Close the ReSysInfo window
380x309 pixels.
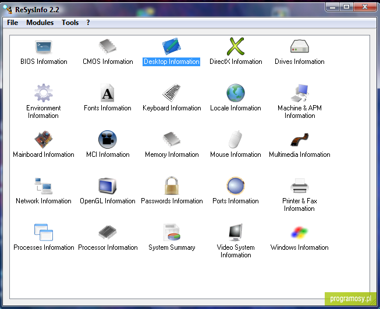365,7
